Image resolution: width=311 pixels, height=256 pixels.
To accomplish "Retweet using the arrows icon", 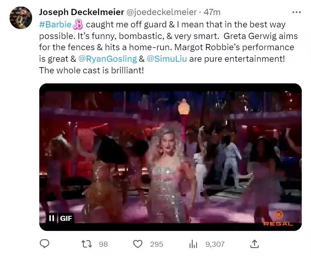I will click(x=87, y=244).
